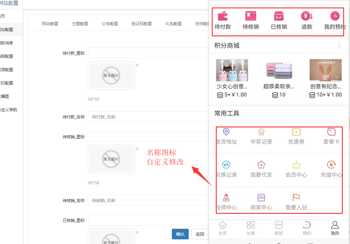Click the 待核销_名称 input field
The height and width of the screenshot is (244, 350).
[148, 200]
